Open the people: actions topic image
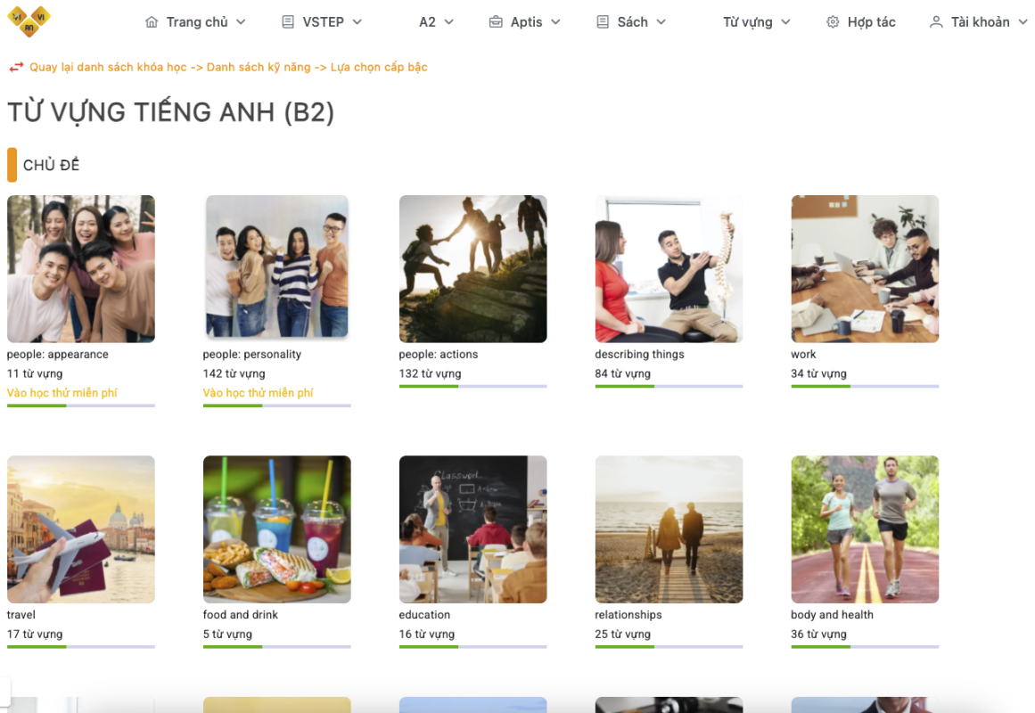 (x=473, y=268)
